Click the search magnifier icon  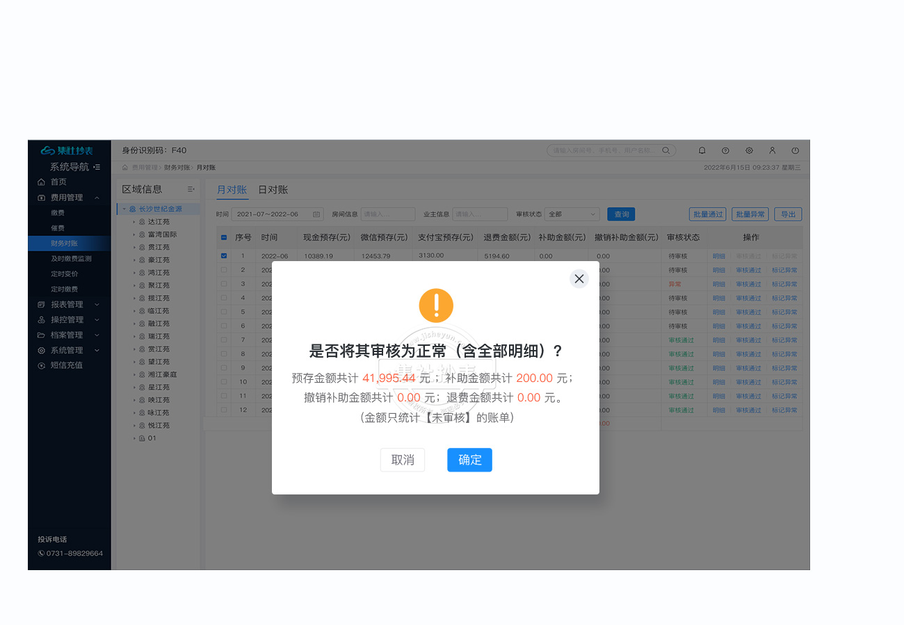[666, 150]
